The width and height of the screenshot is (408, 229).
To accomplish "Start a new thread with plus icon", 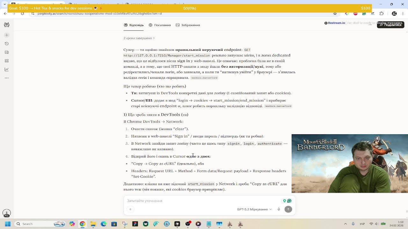I will tap(7, 35).
